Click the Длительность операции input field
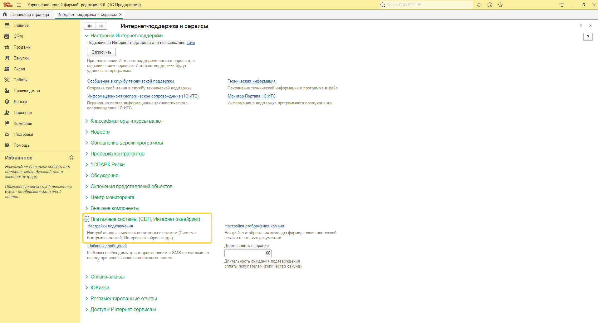The image size is (598, 323). (248, 253)
